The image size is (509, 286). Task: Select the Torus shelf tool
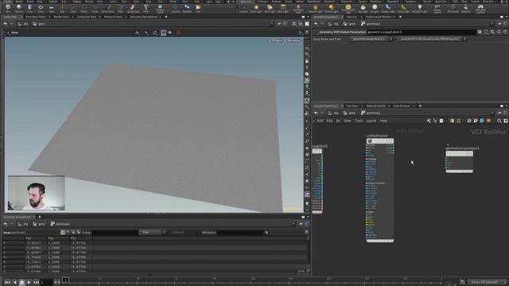click(41, 8)
